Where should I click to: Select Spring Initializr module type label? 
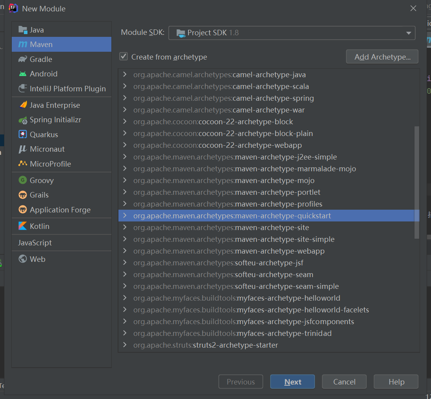pyautogui.click(x=56, y=120)
